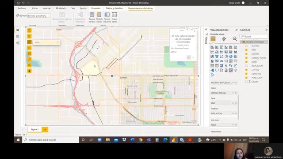283x159 pixels.
Task: Click the Nombre table name field
Action: (x=38, y=16)
